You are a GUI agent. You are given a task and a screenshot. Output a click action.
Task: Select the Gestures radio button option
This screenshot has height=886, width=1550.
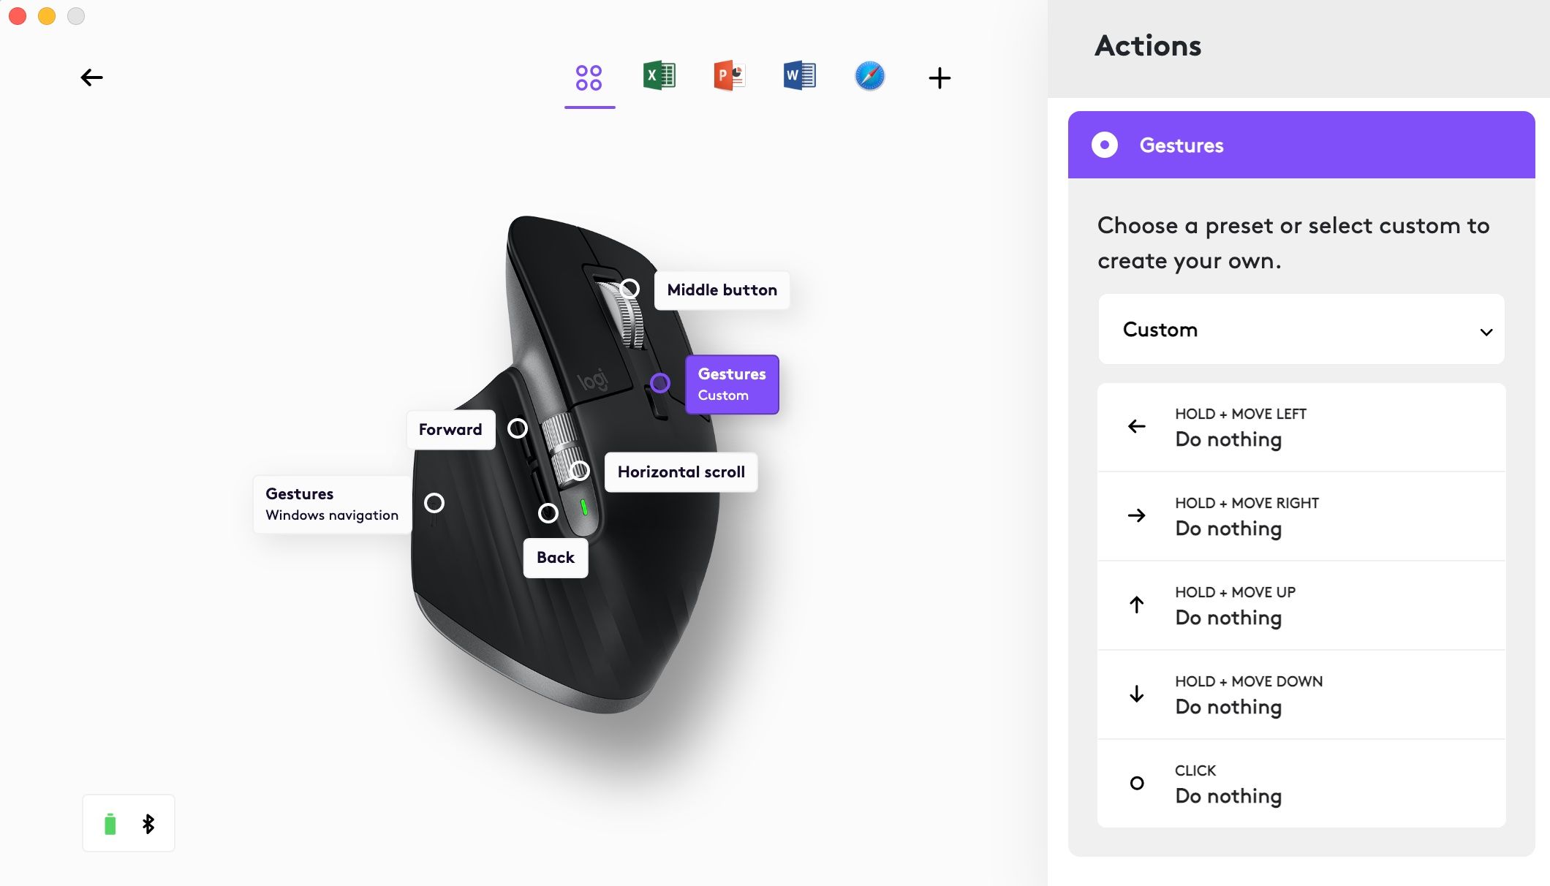click(1104, 144)
